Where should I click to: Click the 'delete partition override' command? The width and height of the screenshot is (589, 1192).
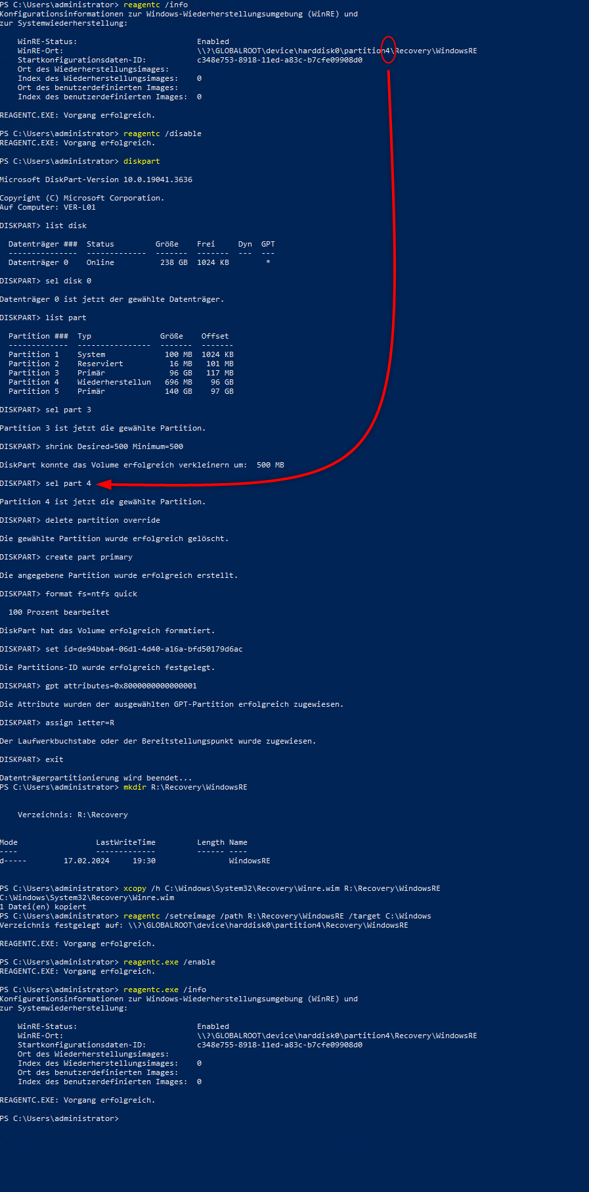102,520
